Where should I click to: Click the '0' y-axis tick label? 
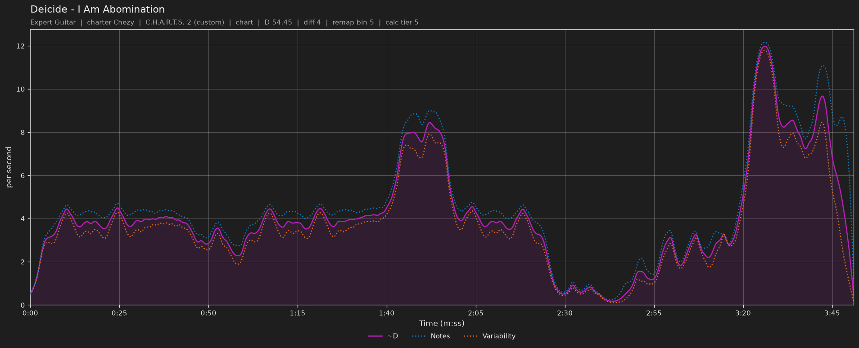tap(23, 305)
